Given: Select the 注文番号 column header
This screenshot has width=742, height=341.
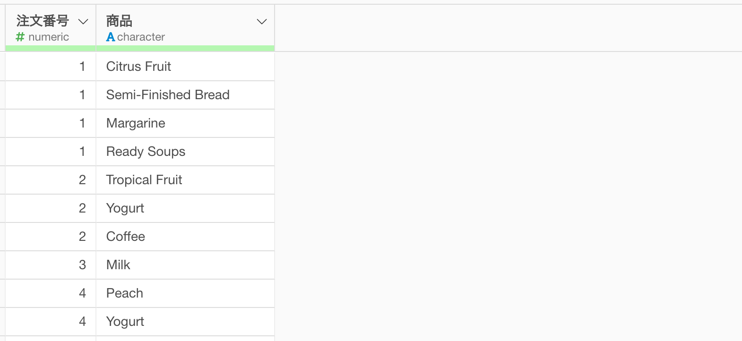Looking at the screenshot, I should point(43,21).
